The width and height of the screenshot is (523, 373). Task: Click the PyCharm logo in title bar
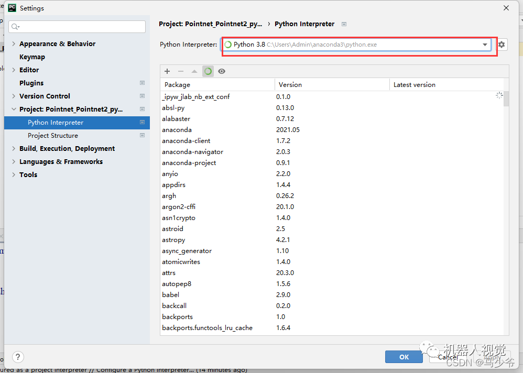click(12, 8)
